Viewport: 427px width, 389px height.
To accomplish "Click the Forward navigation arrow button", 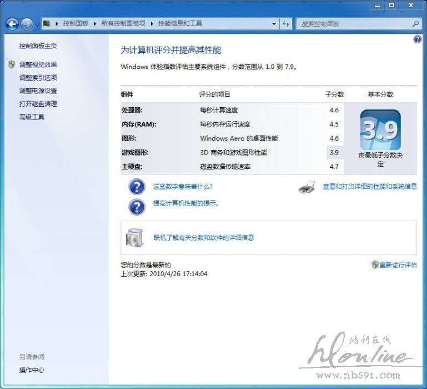I will point(27,24).
